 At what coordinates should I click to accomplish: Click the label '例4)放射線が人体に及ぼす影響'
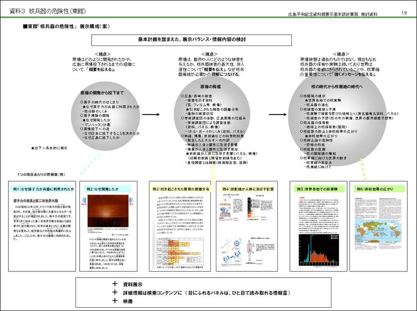coord(248,189)
